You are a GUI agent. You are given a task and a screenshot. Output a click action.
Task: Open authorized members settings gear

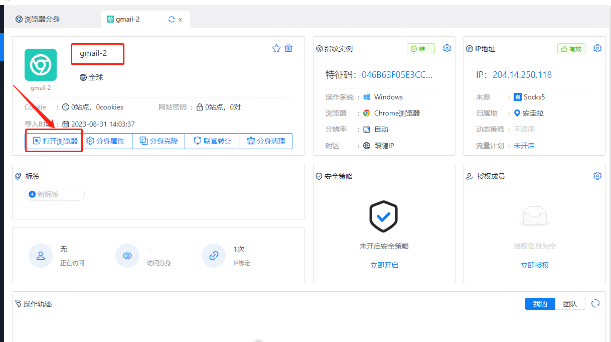tap(597, 176)
